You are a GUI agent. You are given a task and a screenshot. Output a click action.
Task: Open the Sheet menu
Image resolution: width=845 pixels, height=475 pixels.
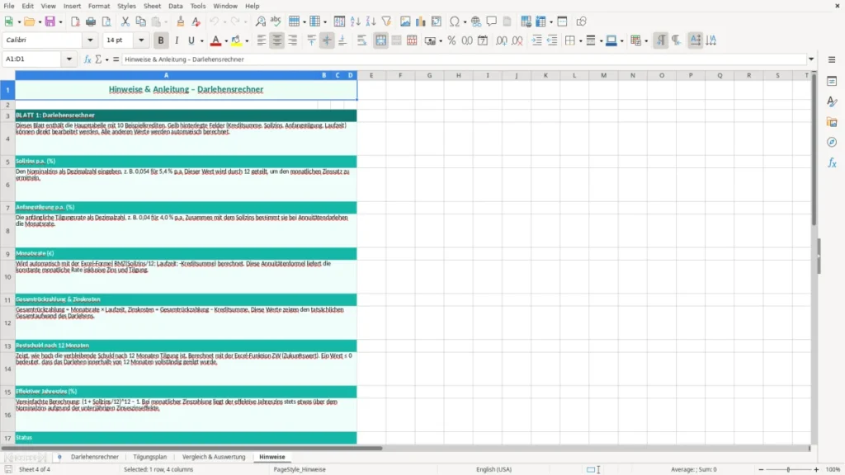pyautogui.click(x=152, y=6)
